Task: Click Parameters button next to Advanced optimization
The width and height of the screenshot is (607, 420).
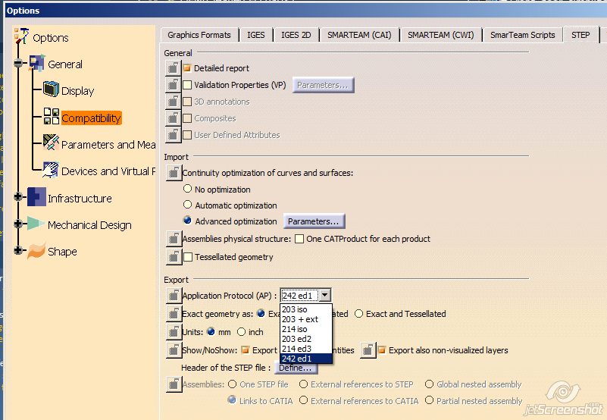Action: [x=314, y=221]
